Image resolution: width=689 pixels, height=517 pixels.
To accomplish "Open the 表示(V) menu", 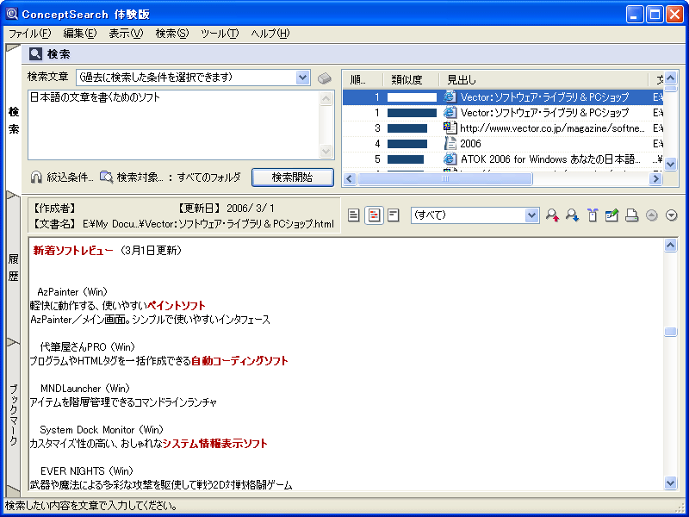I will coord(126,34).
